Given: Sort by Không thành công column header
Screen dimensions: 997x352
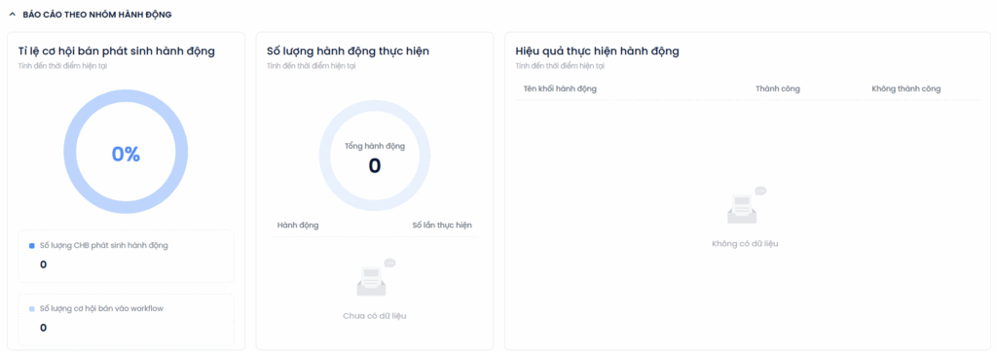Looking at the screenshot, I should [x=906, y=88].
